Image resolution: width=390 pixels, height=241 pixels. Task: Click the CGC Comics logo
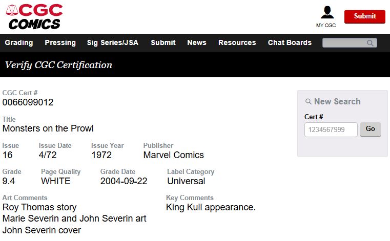tap(35, 16)
